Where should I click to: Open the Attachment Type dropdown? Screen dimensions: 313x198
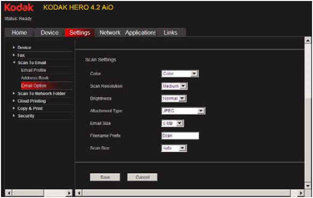[183, 111]
